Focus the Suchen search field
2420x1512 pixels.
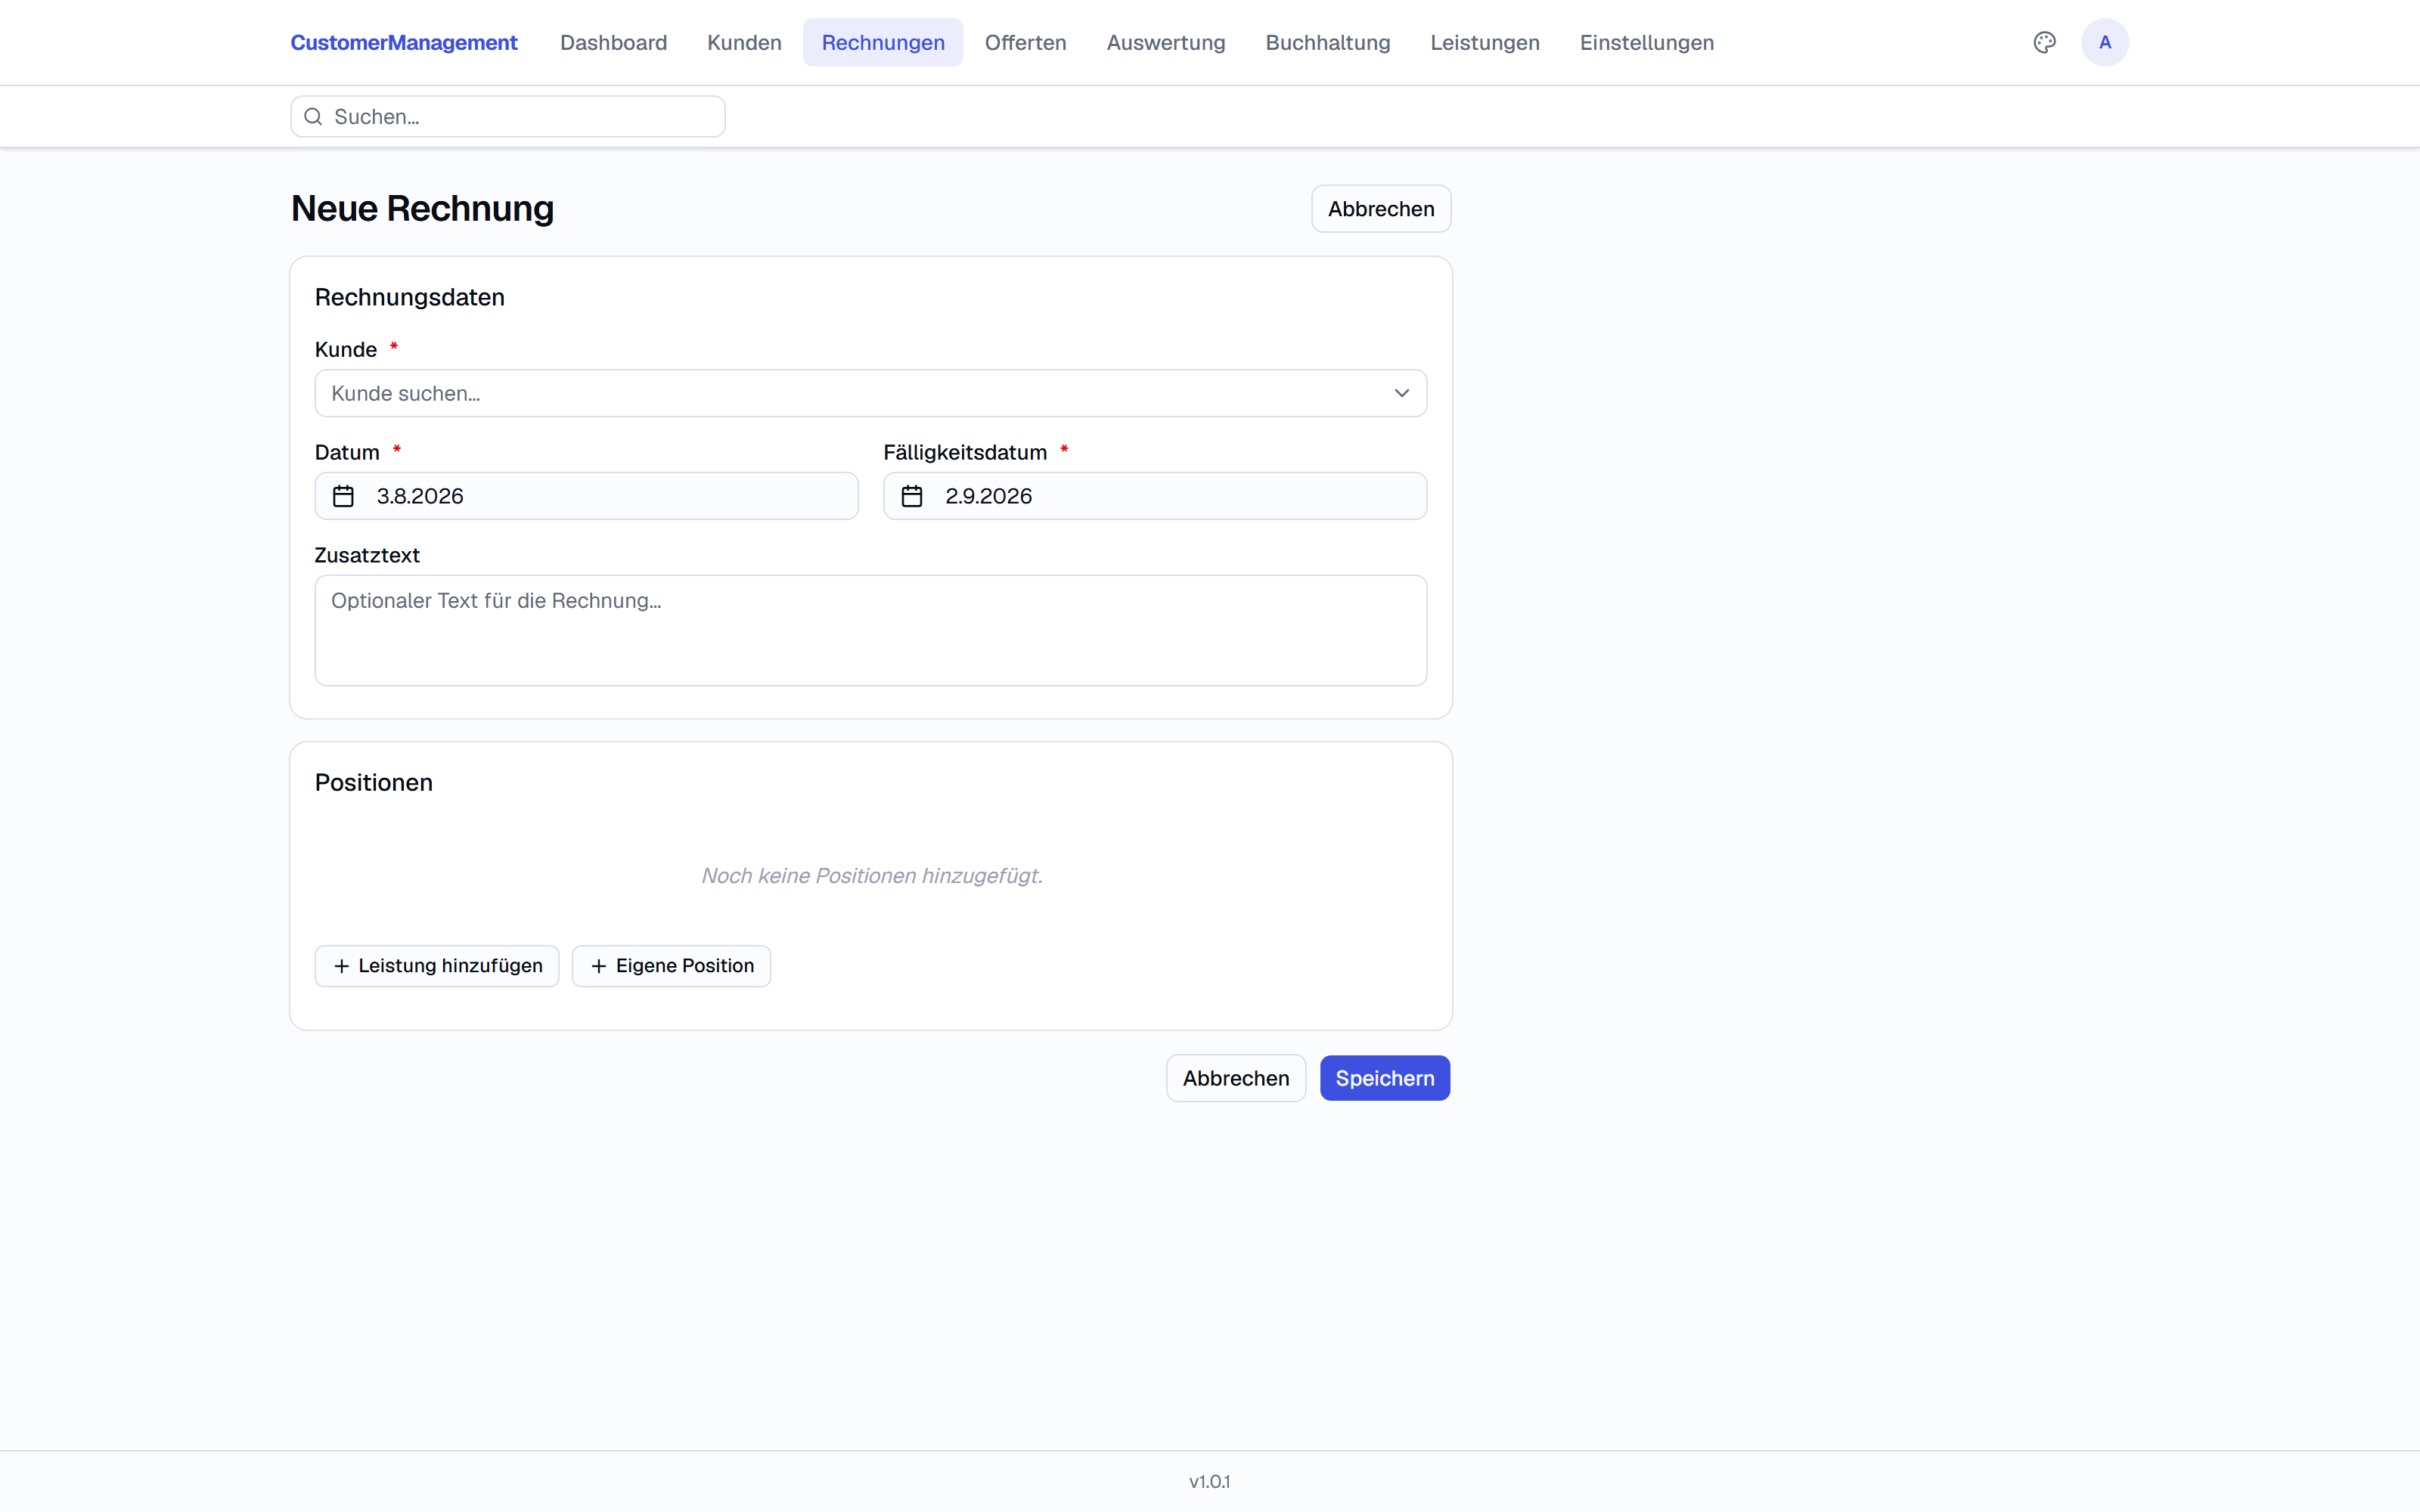(x=508, y=117)
